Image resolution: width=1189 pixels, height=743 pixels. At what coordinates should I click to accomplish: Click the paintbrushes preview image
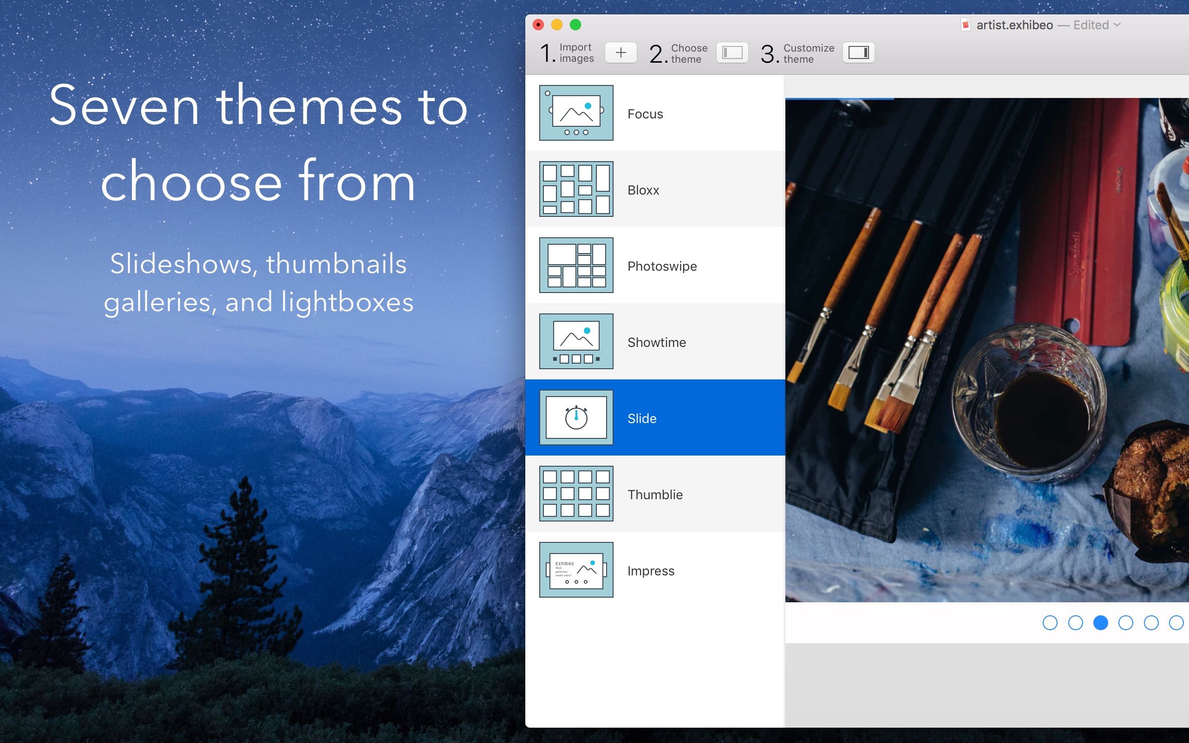986,350
